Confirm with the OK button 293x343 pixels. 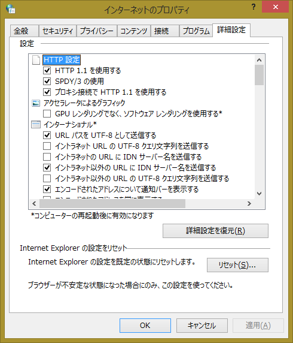145,326
